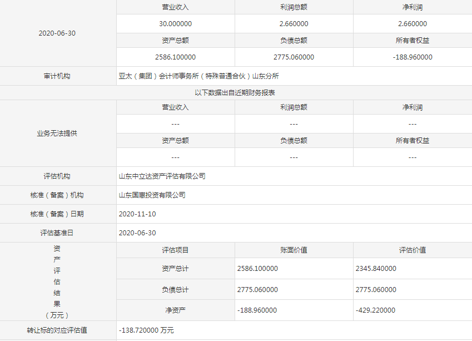This screenshot has width=472, height=341.
Task: Click the 30.000000 revenue value
Action: [x=175, y=23]
